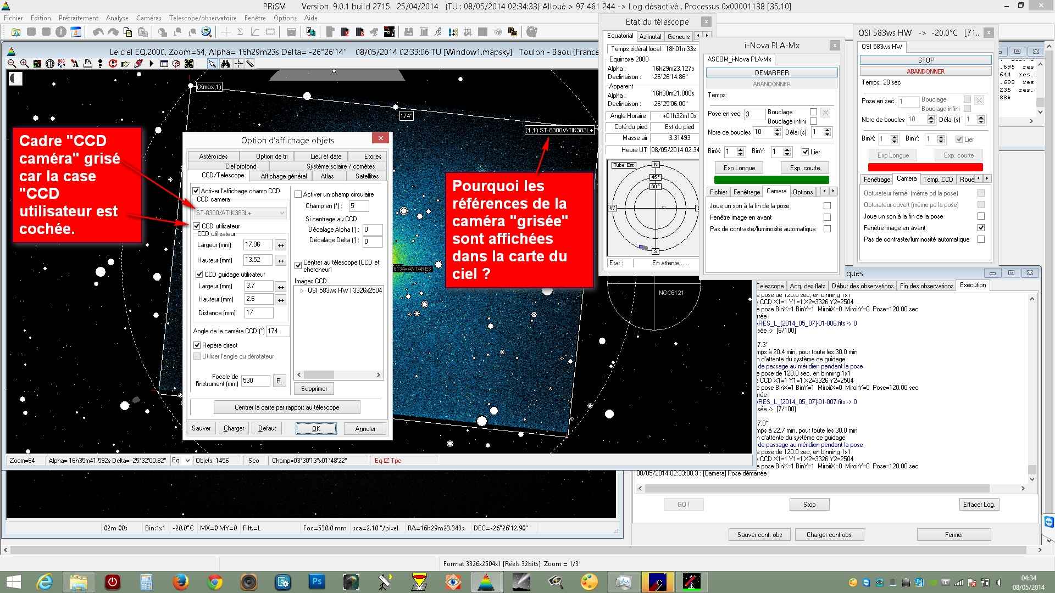This screenshot has height=593, width=1055.
Task: Click the globe grid icon
Action: 49,64
